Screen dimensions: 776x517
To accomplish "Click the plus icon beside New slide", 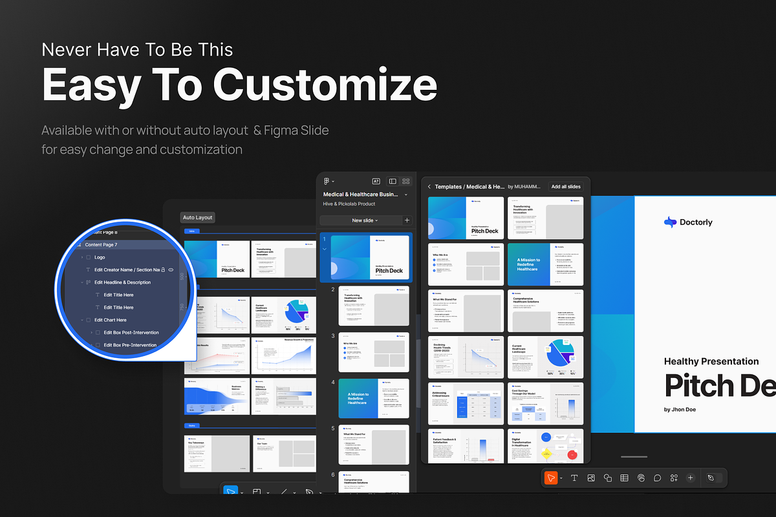I will (x=407, y=220).
